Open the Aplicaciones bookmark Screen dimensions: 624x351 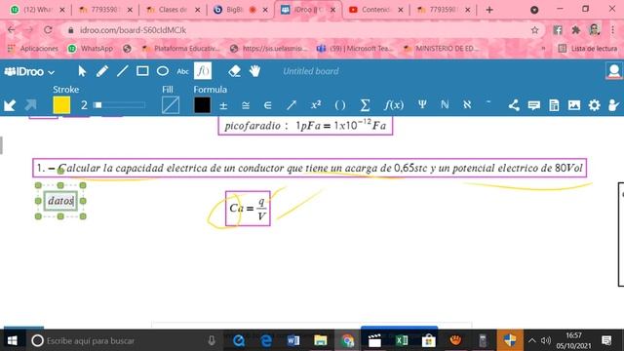pyautogui.click(x=33, y=48)
